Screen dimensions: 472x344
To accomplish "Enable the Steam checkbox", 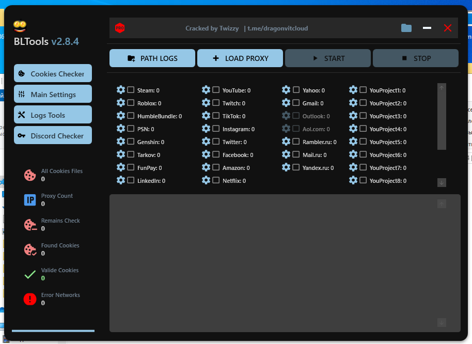I will [x=131, y=90].
